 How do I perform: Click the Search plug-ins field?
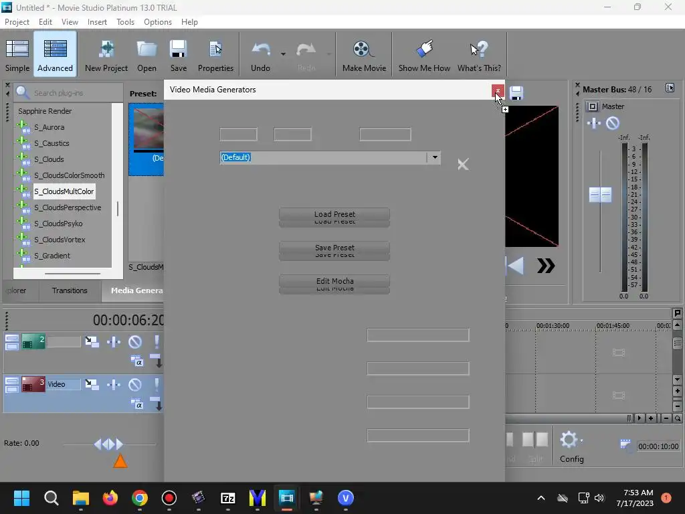click(69, 92)
